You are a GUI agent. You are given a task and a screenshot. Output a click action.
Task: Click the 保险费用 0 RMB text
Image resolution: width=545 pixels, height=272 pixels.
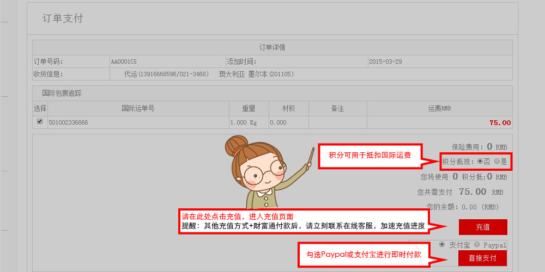(x=479, y=147)
